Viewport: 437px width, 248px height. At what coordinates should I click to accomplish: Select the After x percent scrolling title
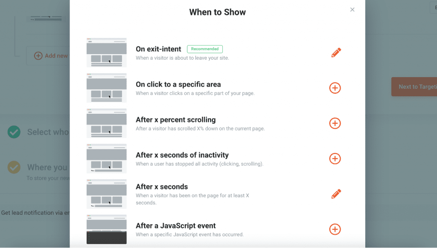[x=175, y=120]
